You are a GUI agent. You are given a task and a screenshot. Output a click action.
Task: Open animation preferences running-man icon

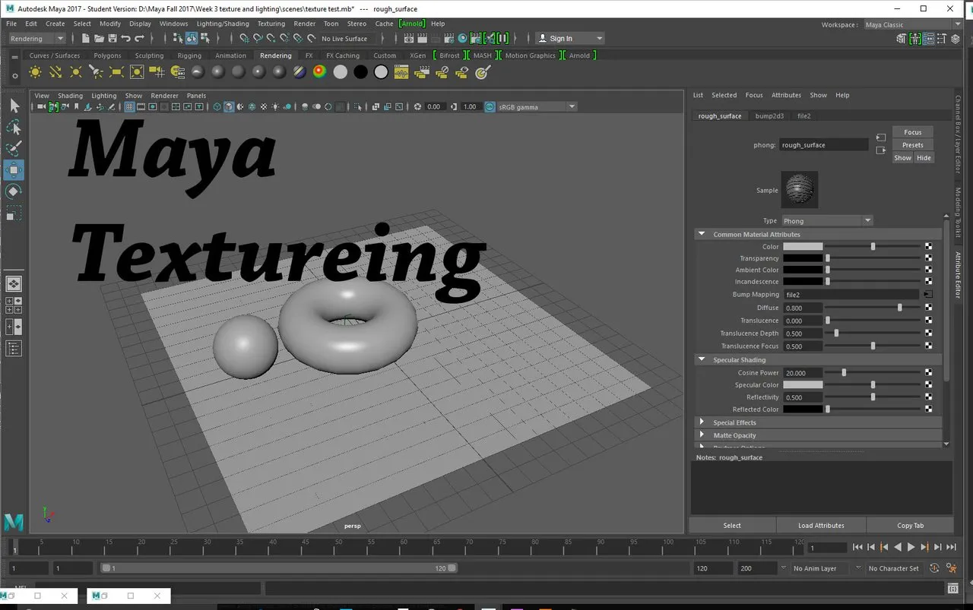point(952,568)
